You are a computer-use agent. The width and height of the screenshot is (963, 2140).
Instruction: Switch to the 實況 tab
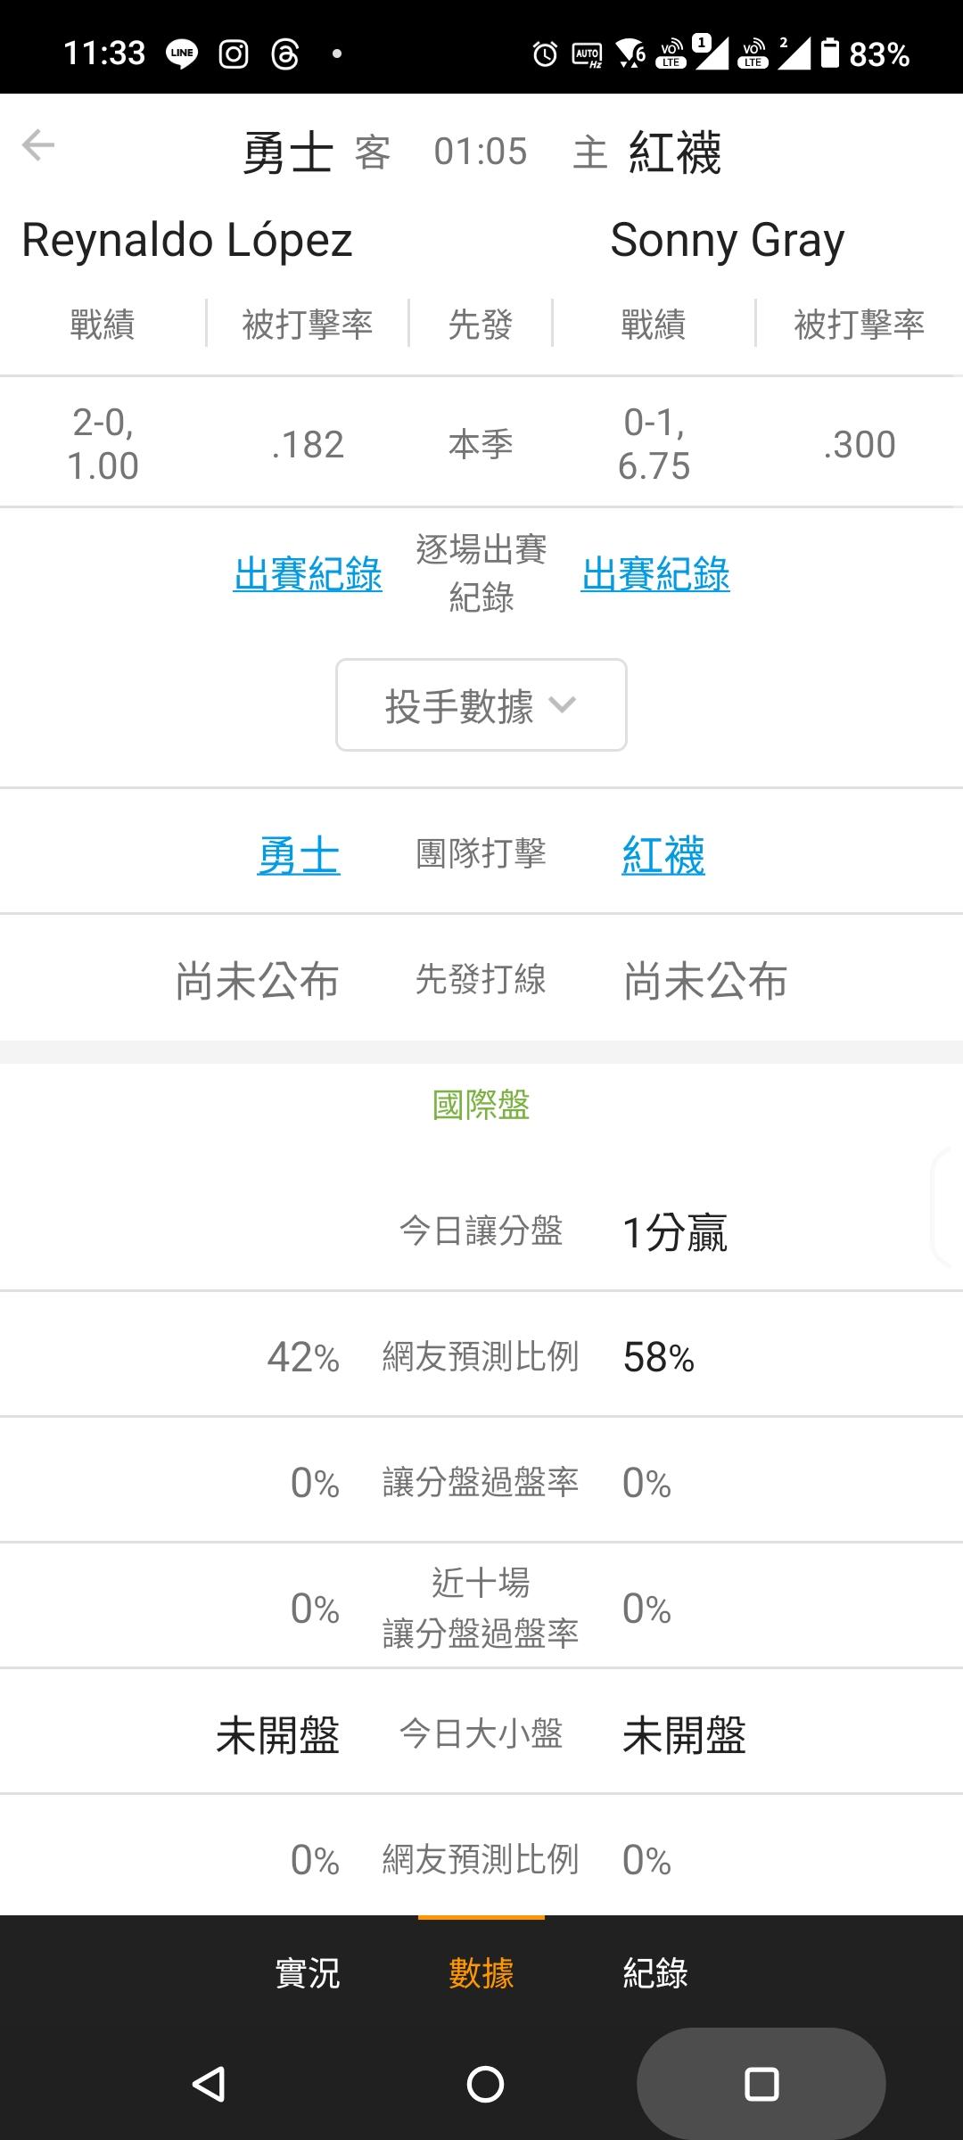308,1972
